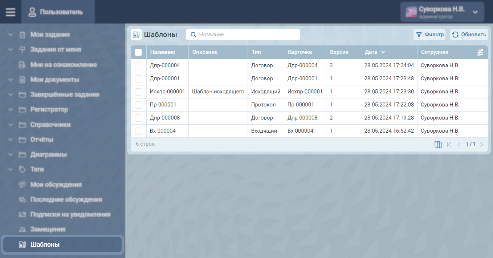Click the Фильтр button

pos(430,35)
